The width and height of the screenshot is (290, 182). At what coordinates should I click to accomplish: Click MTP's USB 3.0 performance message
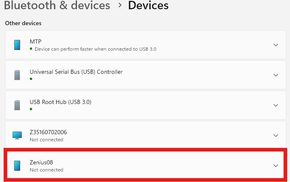point(95,49)
